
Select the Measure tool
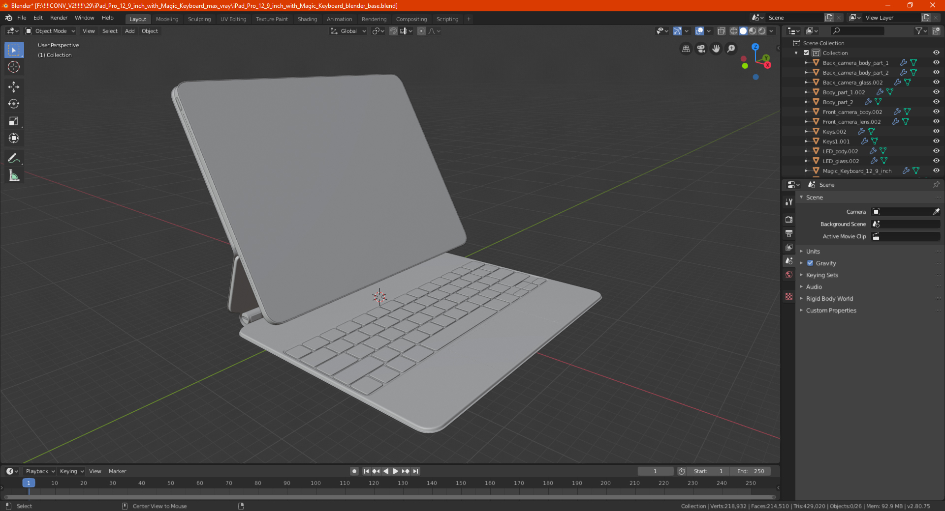coord(14,175)
